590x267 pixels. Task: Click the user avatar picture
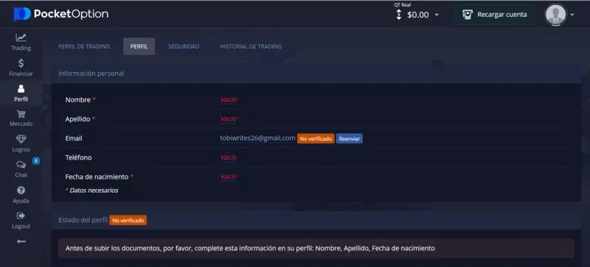[x=555, y=15]
